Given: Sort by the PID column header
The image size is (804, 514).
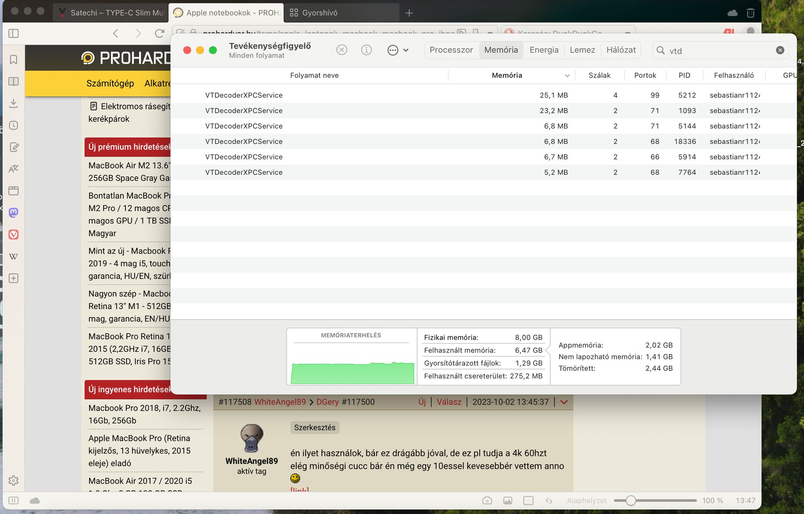Looking at the screenshot, I should [x=684, y=75].
